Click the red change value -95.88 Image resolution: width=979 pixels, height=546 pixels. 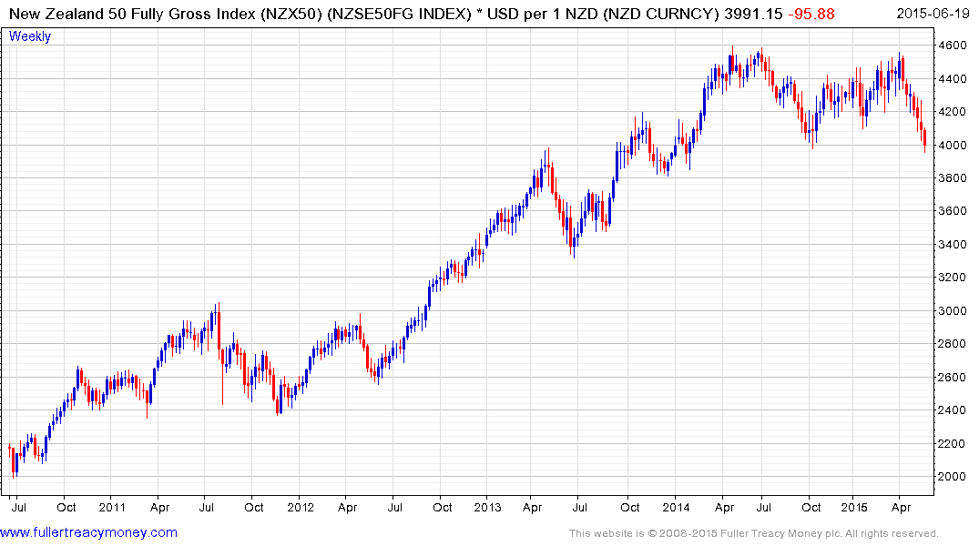(x=811, y=14)
